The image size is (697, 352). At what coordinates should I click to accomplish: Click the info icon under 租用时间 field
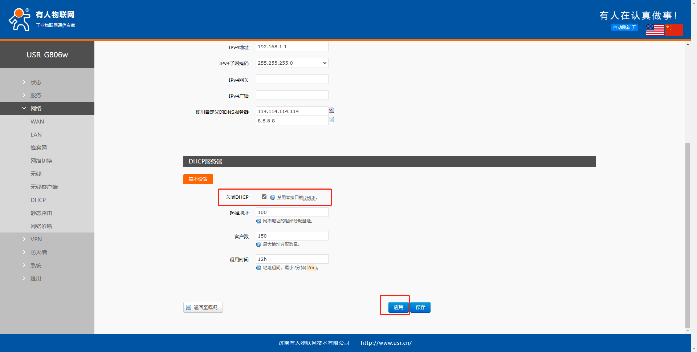click(x=258, y=268)
